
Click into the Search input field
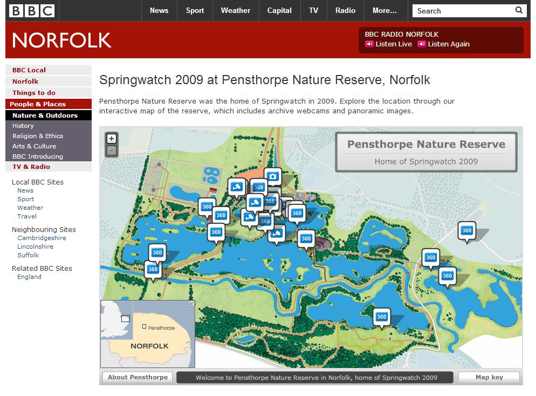[461, 11]
